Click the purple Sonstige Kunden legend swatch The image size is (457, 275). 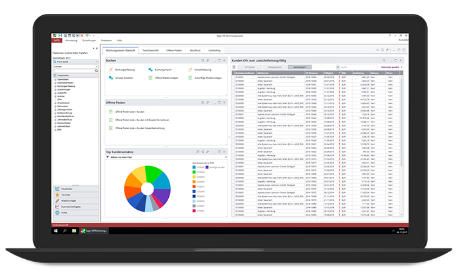tap(207, 167)
